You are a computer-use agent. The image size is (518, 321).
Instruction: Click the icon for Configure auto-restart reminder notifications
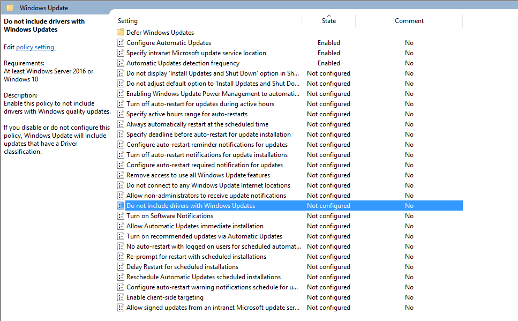click(121, 145)
